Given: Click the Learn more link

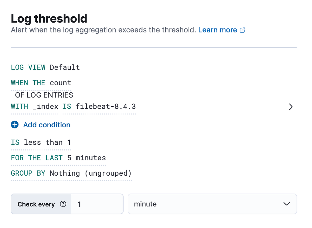Looking at the screenshot, I should tap(218, 30).
